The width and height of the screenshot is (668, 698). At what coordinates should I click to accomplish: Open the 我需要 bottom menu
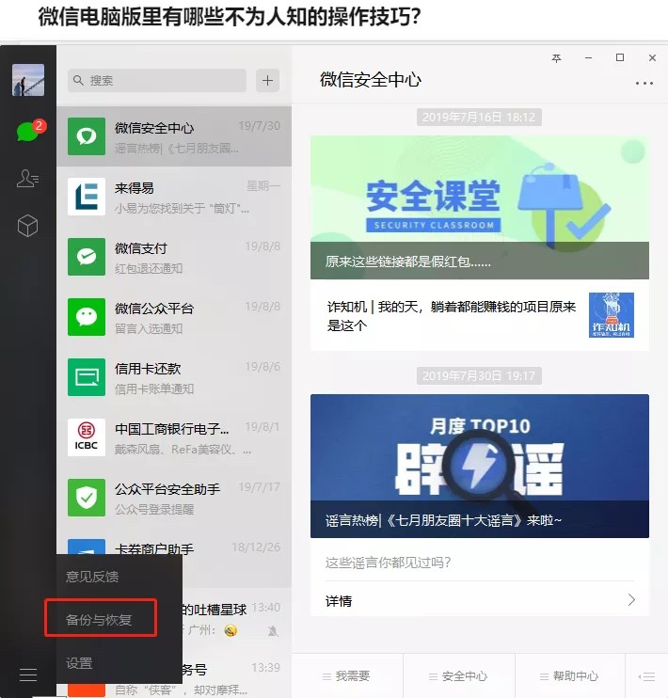[347, 676]
